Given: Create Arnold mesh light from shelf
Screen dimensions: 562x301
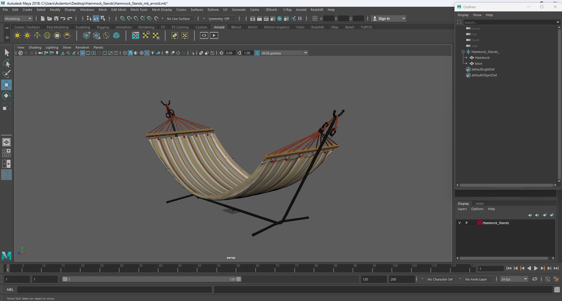Looking at the screenshot, I should click(x=27, y=36).
